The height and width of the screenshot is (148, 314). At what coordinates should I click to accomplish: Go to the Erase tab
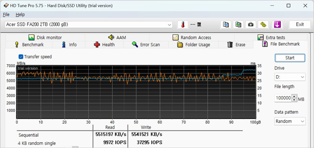click(236, 45)
